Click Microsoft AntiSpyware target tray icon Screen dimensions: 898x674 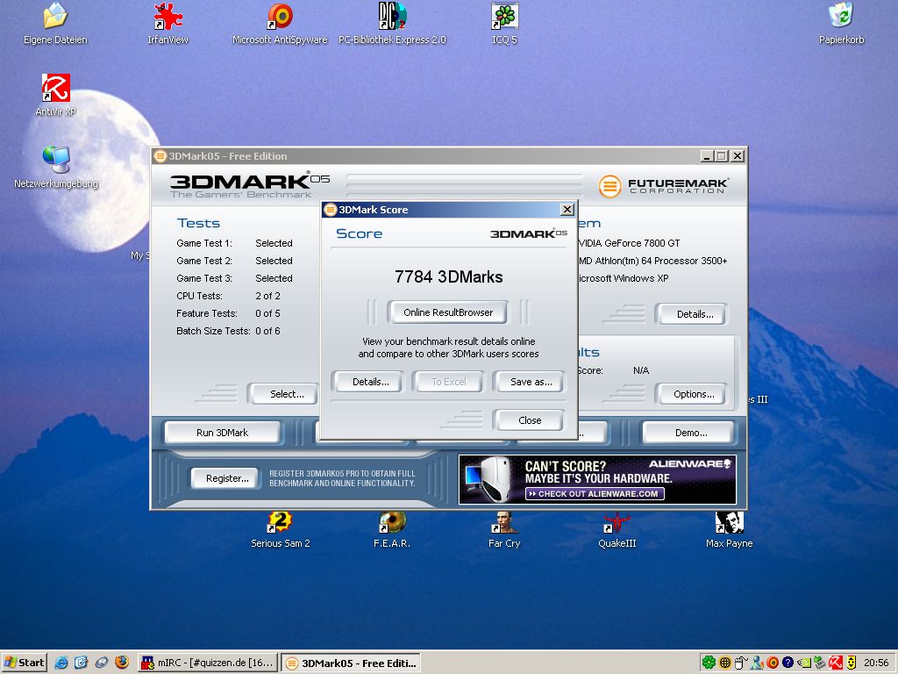(x=773, y=663)
